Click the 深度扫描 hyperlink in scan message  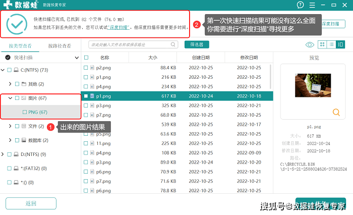click(119, 27)
